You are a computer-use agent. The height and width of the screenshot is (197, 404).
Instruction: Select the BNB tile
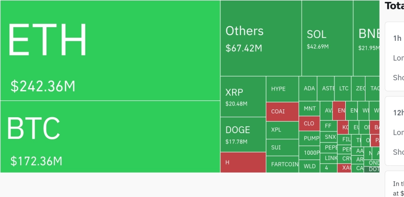(x=366, y=38)
